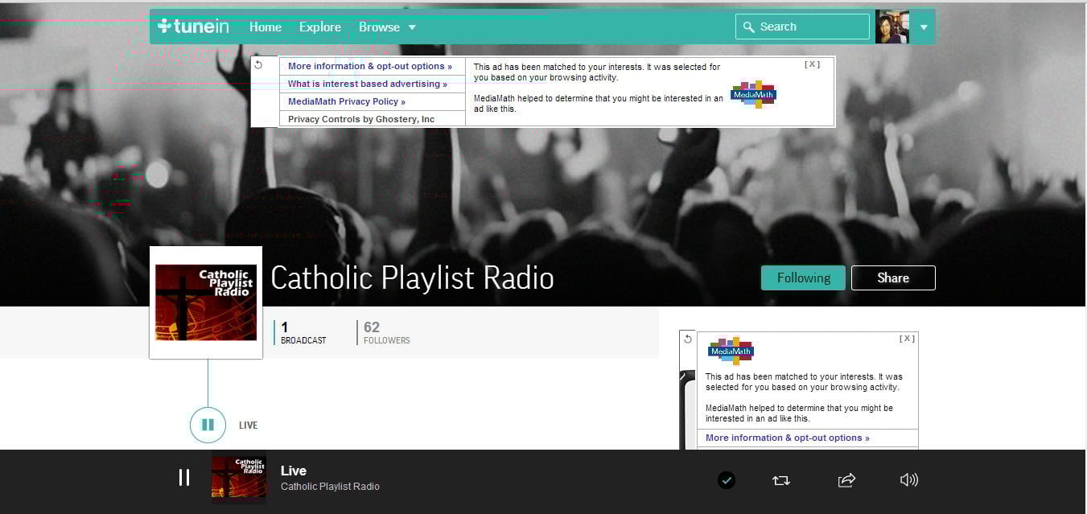Open Catholic Playlist Radio link in player bar

tap(330, 487)
